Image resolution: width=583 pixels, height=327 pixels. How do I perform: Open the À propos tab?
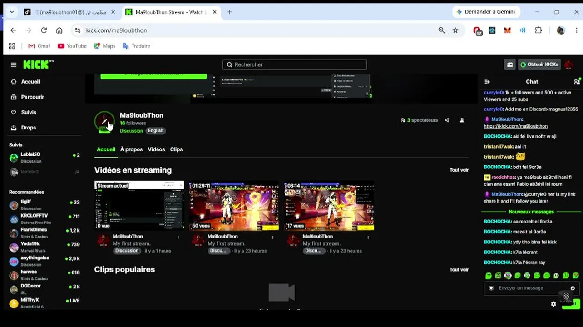click(x=131, y=149)
